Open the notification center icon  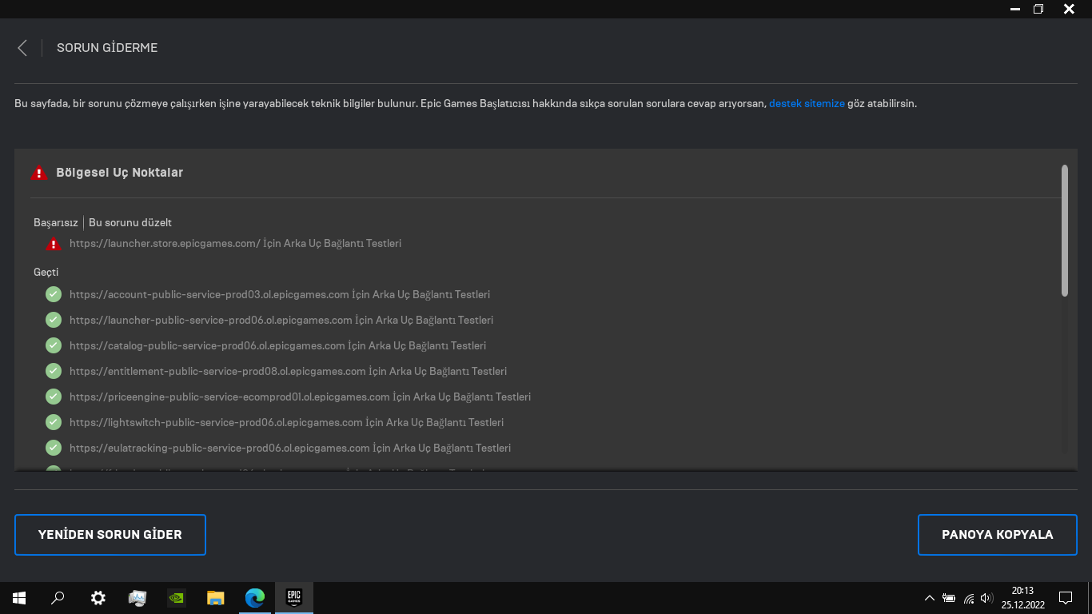(x=1065, y=598)
